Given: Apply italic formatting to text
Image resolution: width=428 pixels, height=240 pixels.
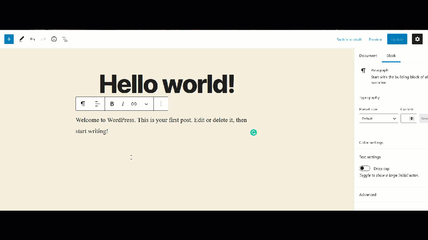Looking at the screenshot, I should [x=123, y=104].
